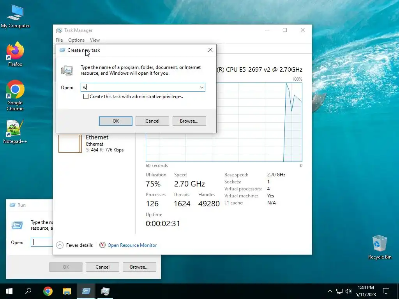Click the Base speed label
This screenshot has height=299, width=399.
tap(236, 175)
